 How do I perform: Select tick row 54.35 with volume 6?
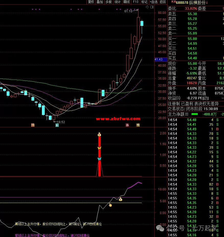click(x=196, y=198)
